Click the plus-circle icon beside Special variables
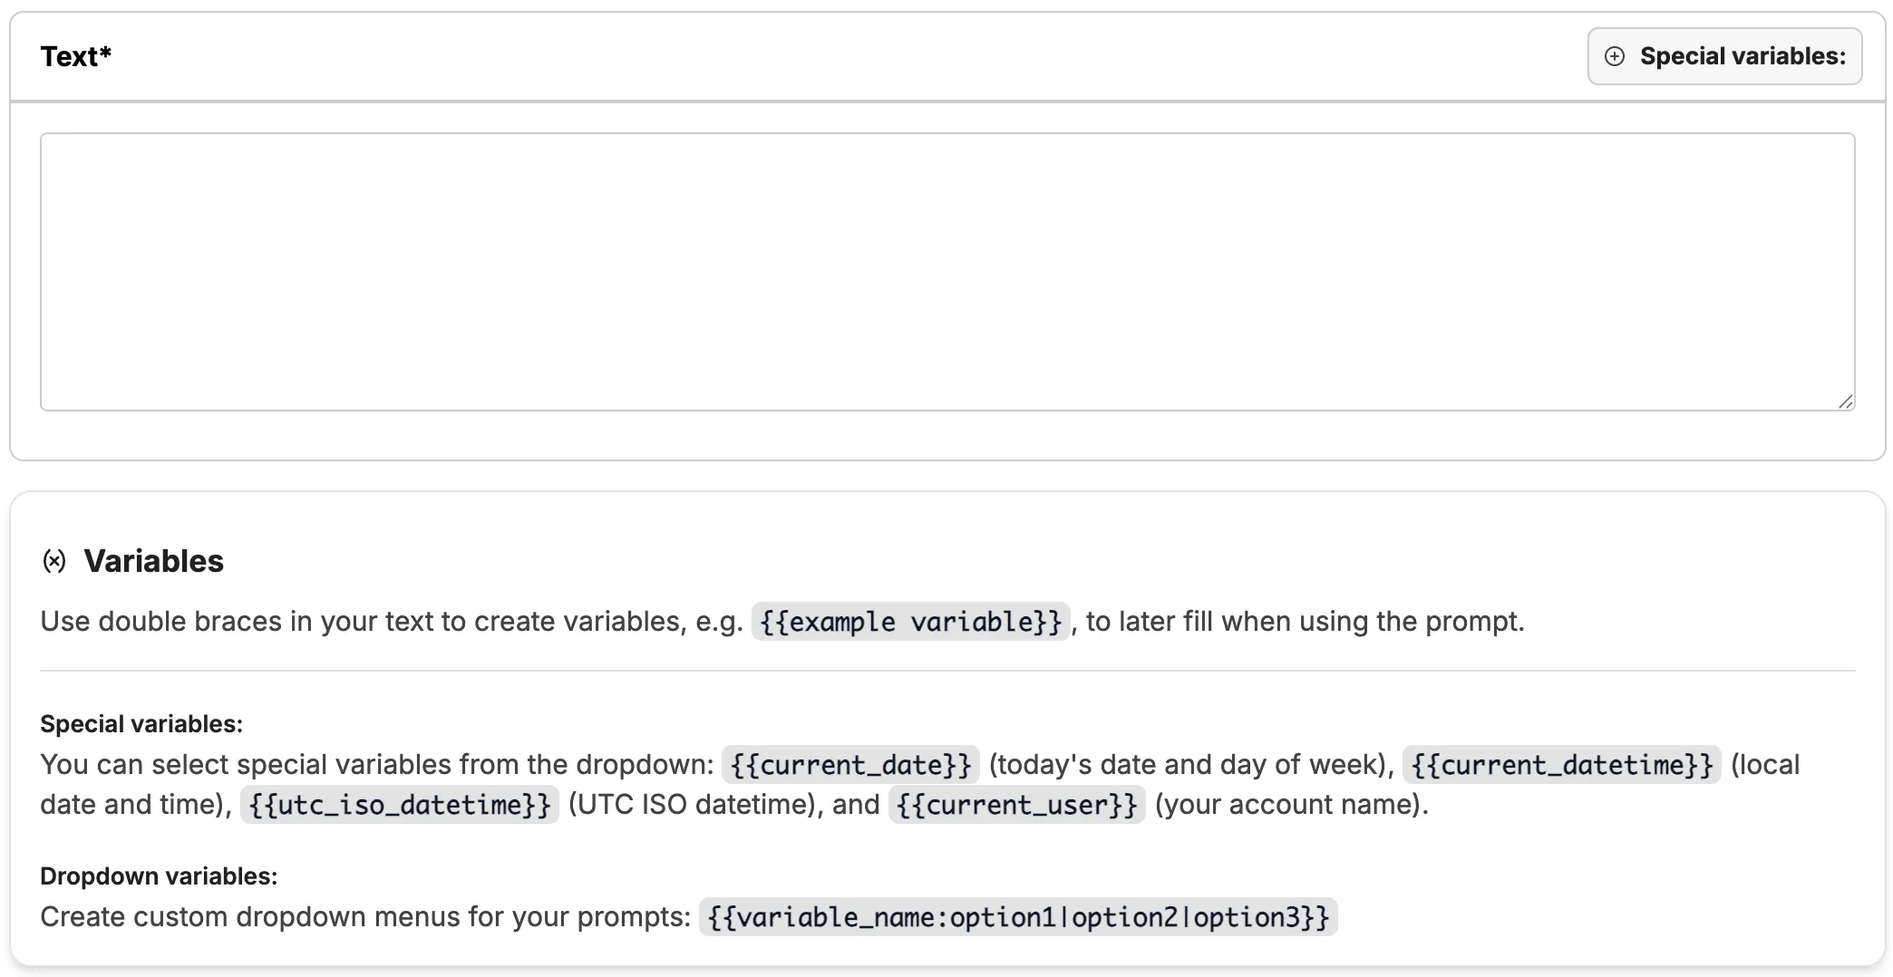 (x=1615, y=56)
